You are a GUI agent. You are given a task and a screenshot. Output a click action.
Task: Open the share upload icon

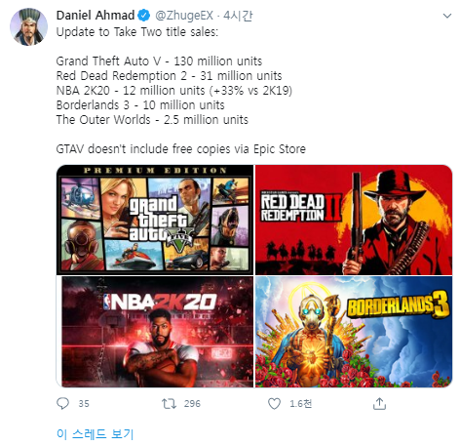click(x=379, y=403)
